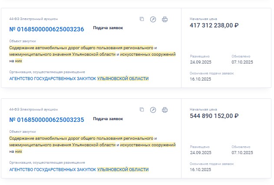Screen dimensions: 274x185
Task: Click the 'Подача заявок' status of tender 0168500000625003235
Action: (x=108, y=118)
